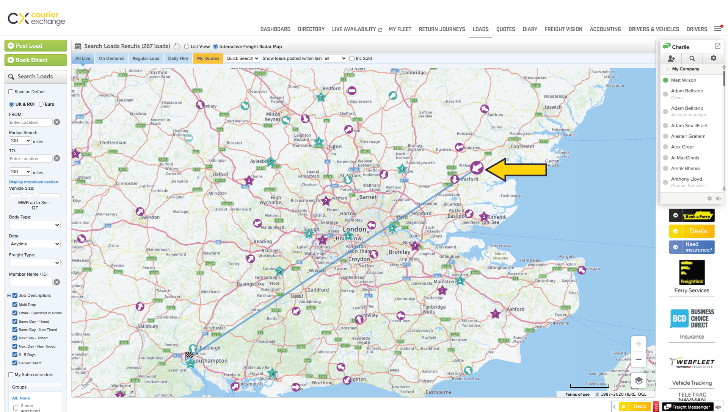Uncheck the Multi-Drop job description checkbox
The height and width of the screenshot is (412, 728).
15,304
